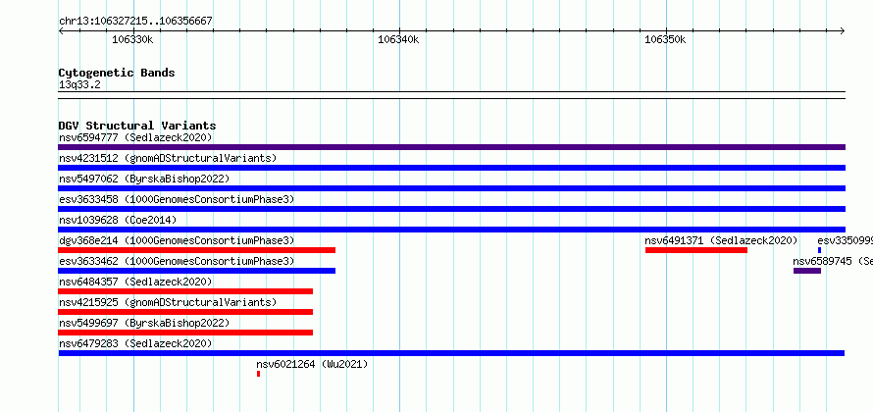Screen dimensions: 873x412
Task: Open nsv4231512 (gnomADStructuralVariants) label
Action: pyautogui.click(x=168, y=158)
